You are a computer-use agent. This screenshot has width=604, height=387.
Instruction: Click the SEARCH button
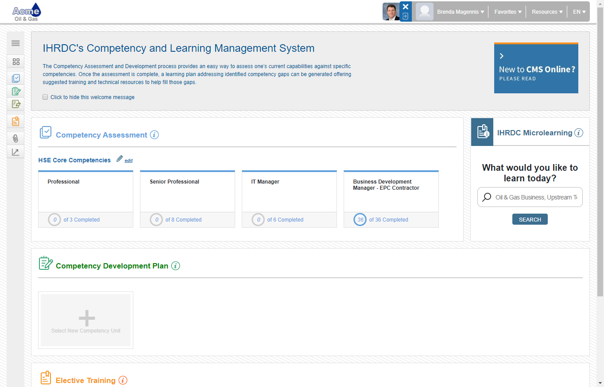(x=530, y=219)
